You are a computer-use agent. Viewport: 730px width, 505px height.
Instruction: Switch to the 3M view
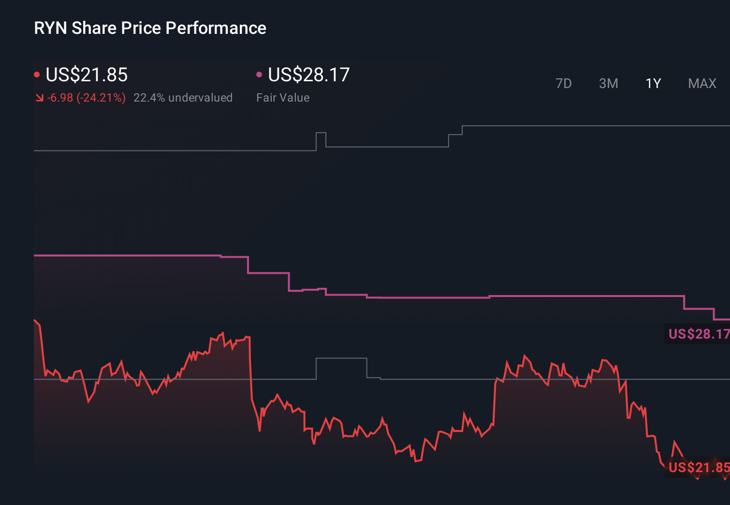608,83
